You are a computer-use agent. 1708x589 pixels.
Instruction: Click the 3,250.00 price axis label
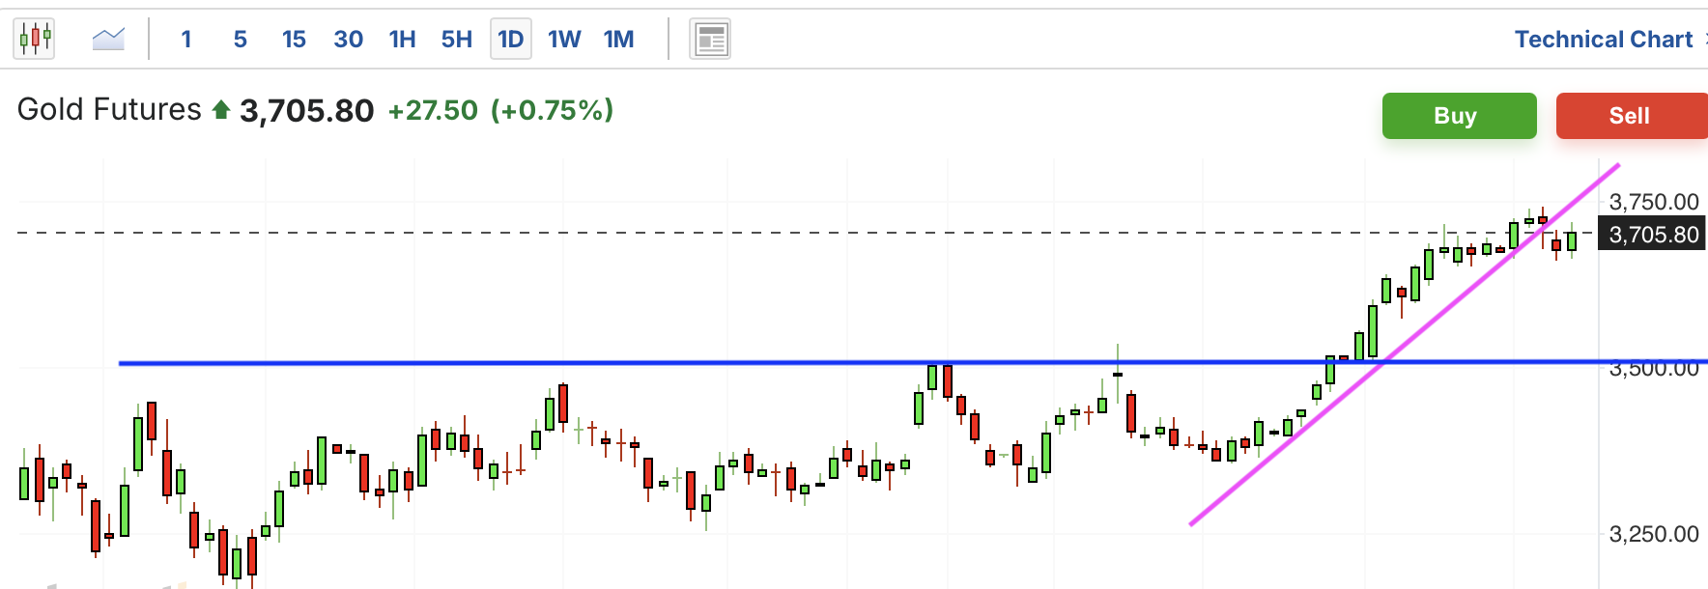click(x=1654, y=534)
